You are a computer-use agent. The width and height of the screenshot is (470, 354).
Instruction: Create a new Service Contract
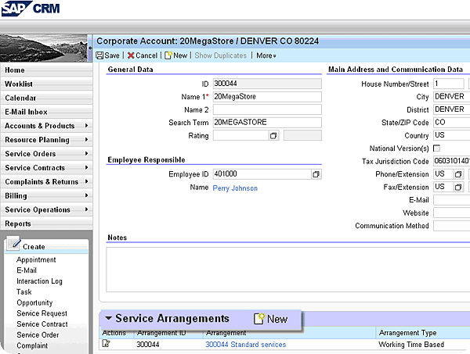click(x=42, y=324)
